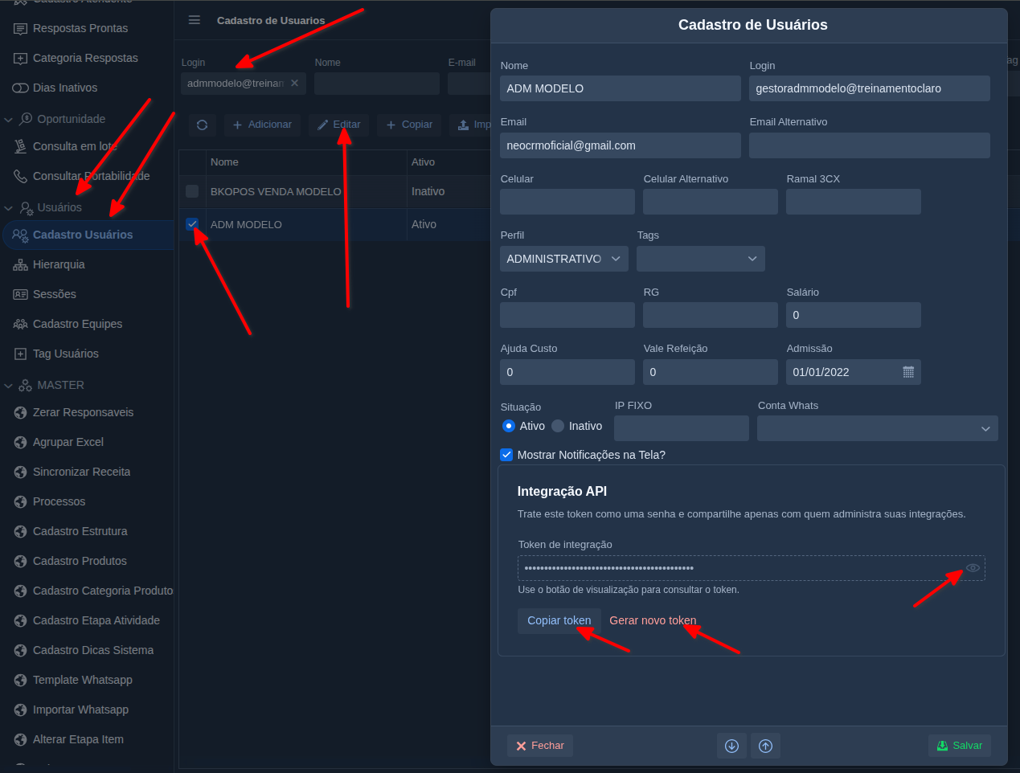
Task: Click the upload arrow icon in the dialog footer
Action: [x=765, y=746]
